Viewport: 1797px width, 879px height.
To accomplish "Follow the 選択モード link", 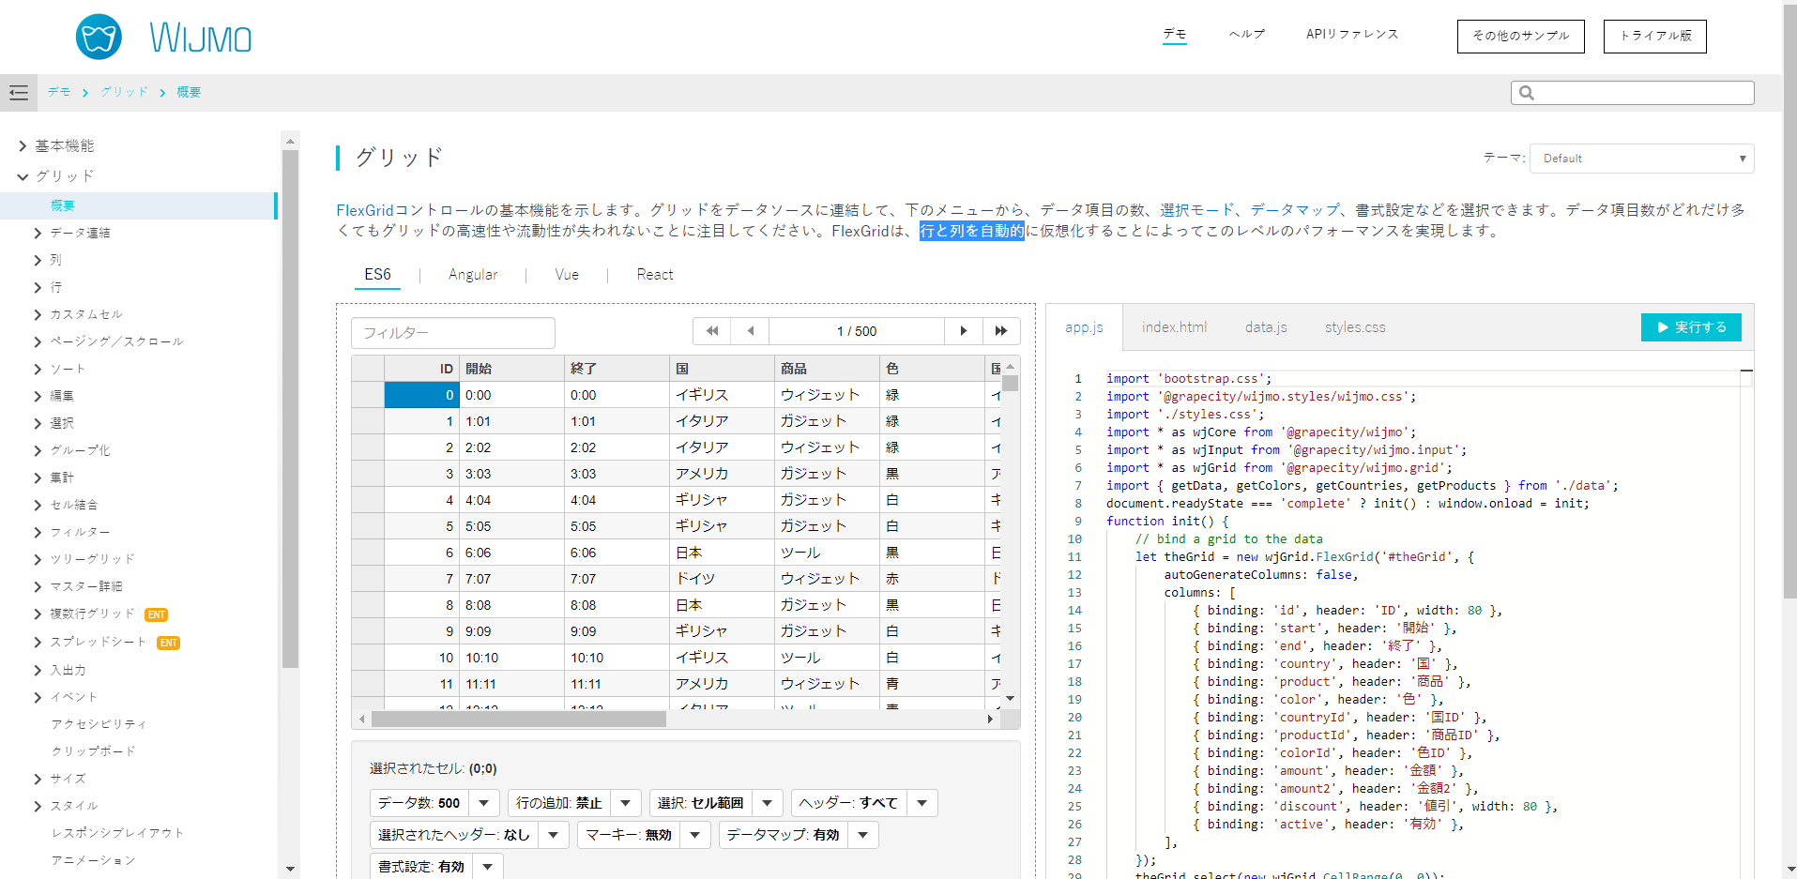I will [1196, 210].
